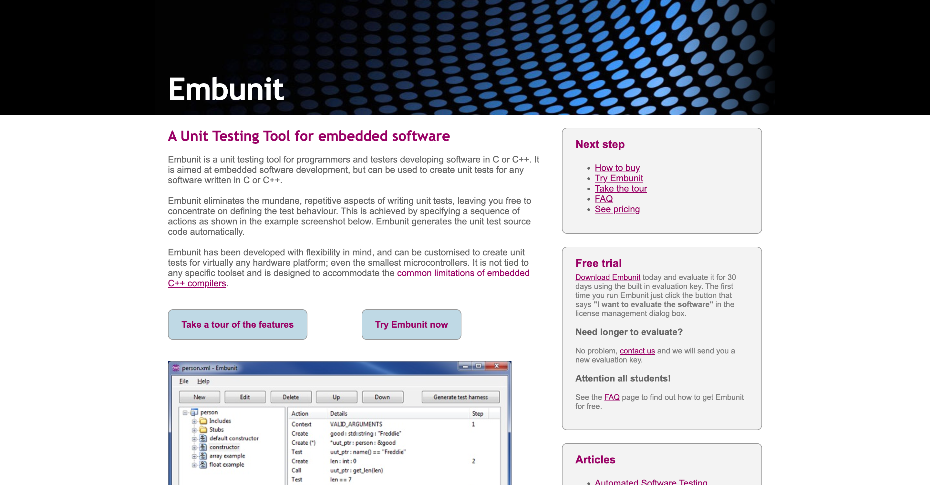930x485 pixels.
Task: Click the Delete button in the screenshot
Action: coord(291,397)
